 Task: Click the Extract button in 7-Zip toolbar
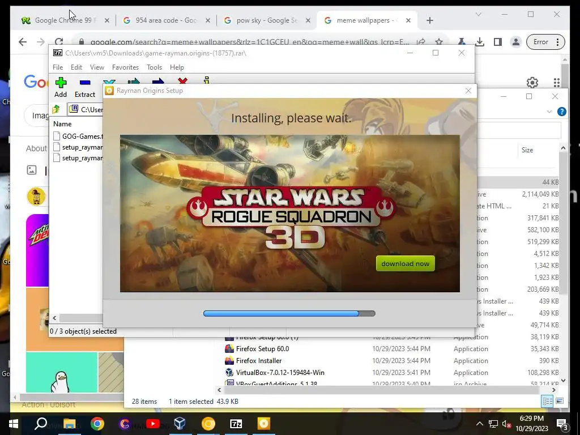coord(85,87)
